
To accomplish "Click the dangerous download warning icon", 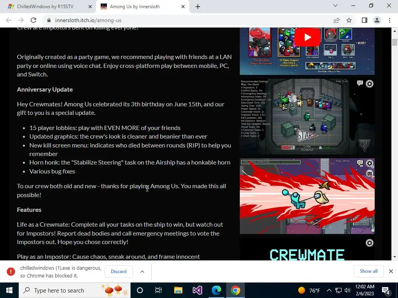I will [10, 271].
